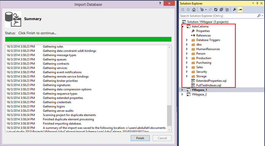The height and width of the screenshot is (146, 265).
Task: Click the green import progress bar
Action: (x=88, y=39)
